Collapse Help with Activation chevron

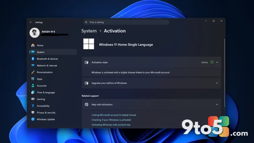[217, 105]
